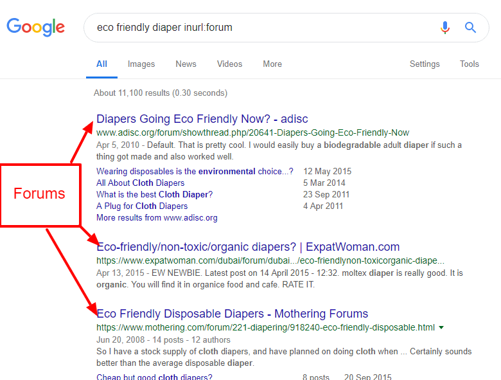This screenshot has height=380, width=501.
Task: Click the '12 May 2015' date
Action: click(x=327, y=172)
